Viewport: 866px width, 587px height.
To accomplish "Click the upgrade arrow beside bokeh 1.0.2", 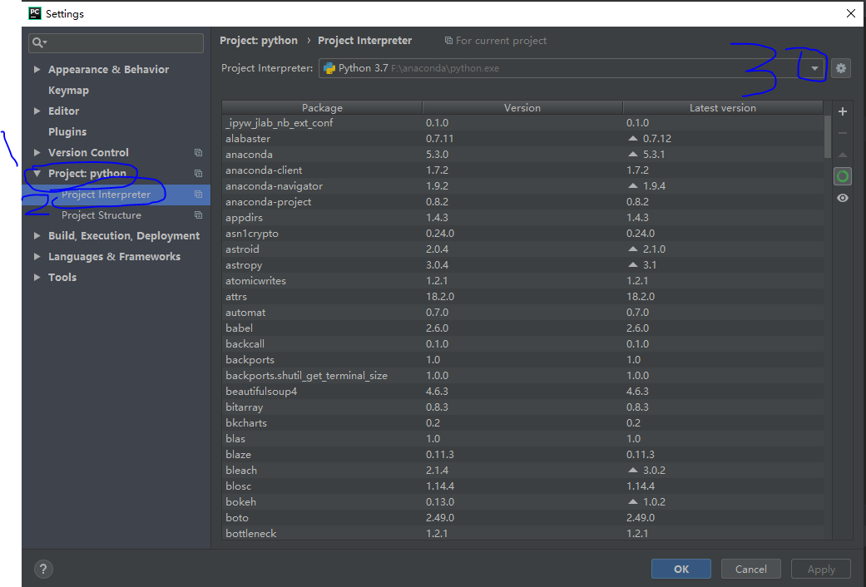I will (633, 501).
